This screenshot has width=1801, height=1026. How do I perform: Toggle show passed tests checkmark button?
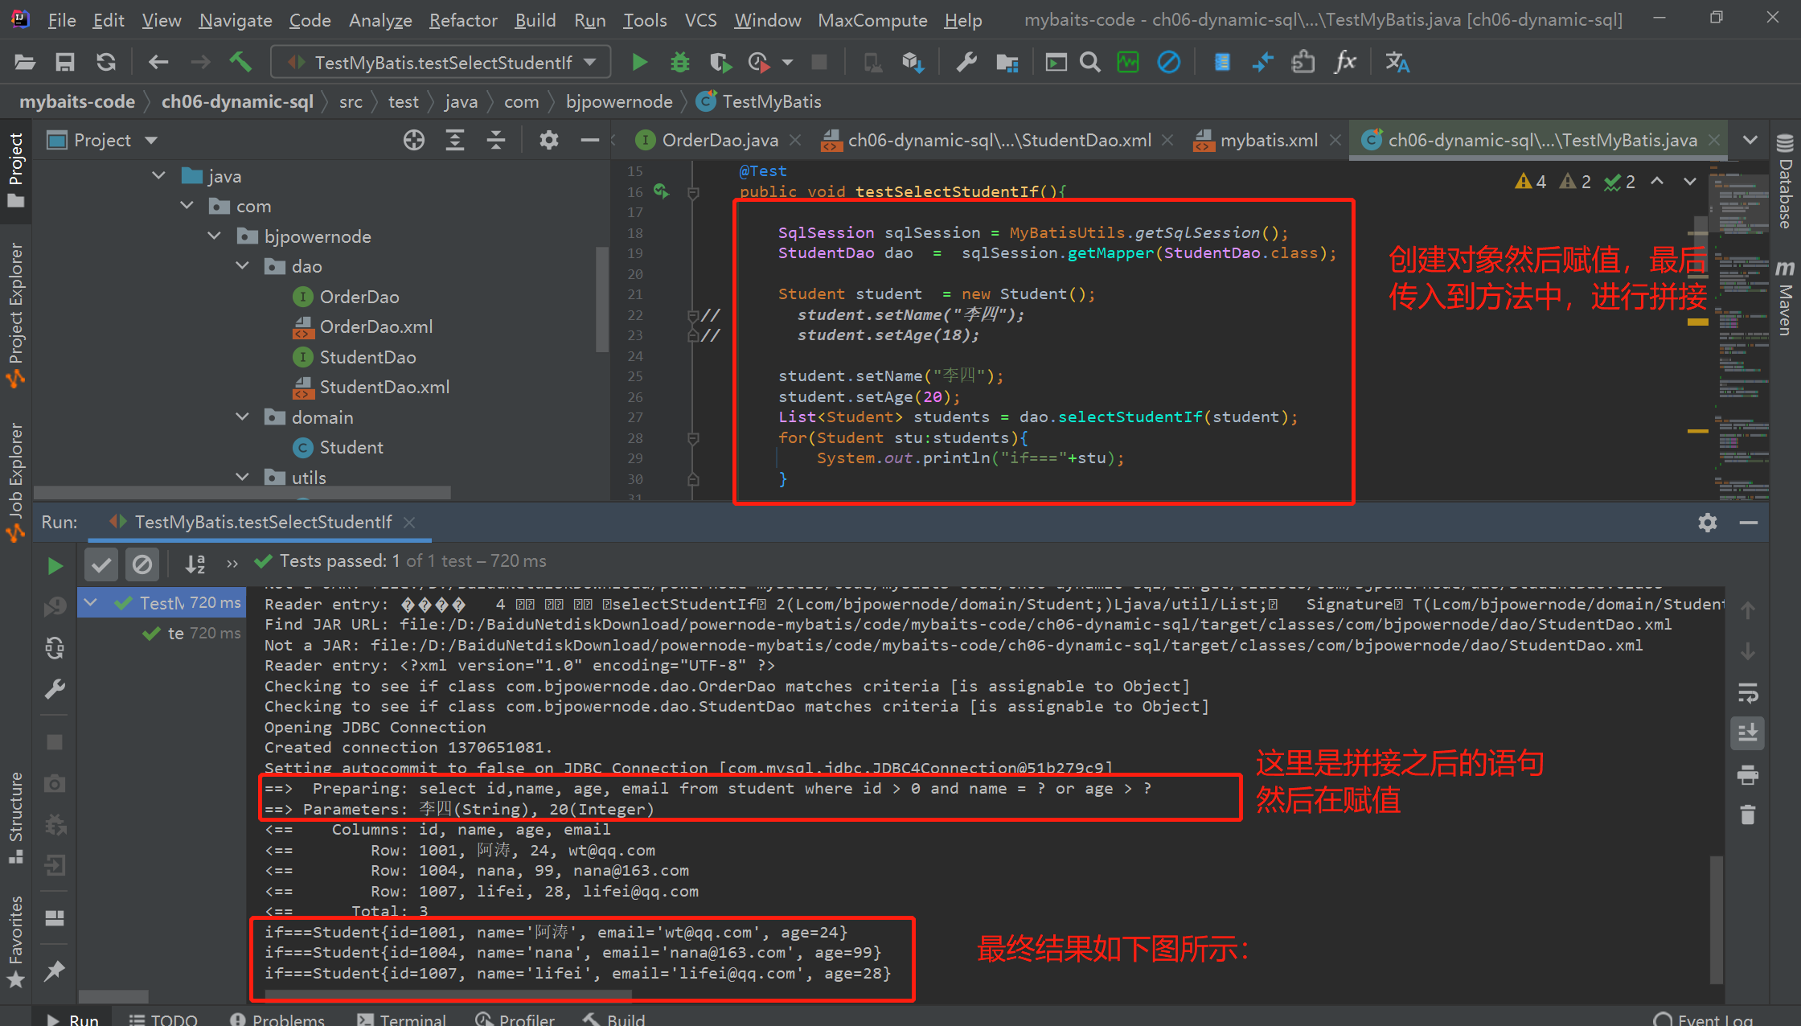[x=101, y=564]
